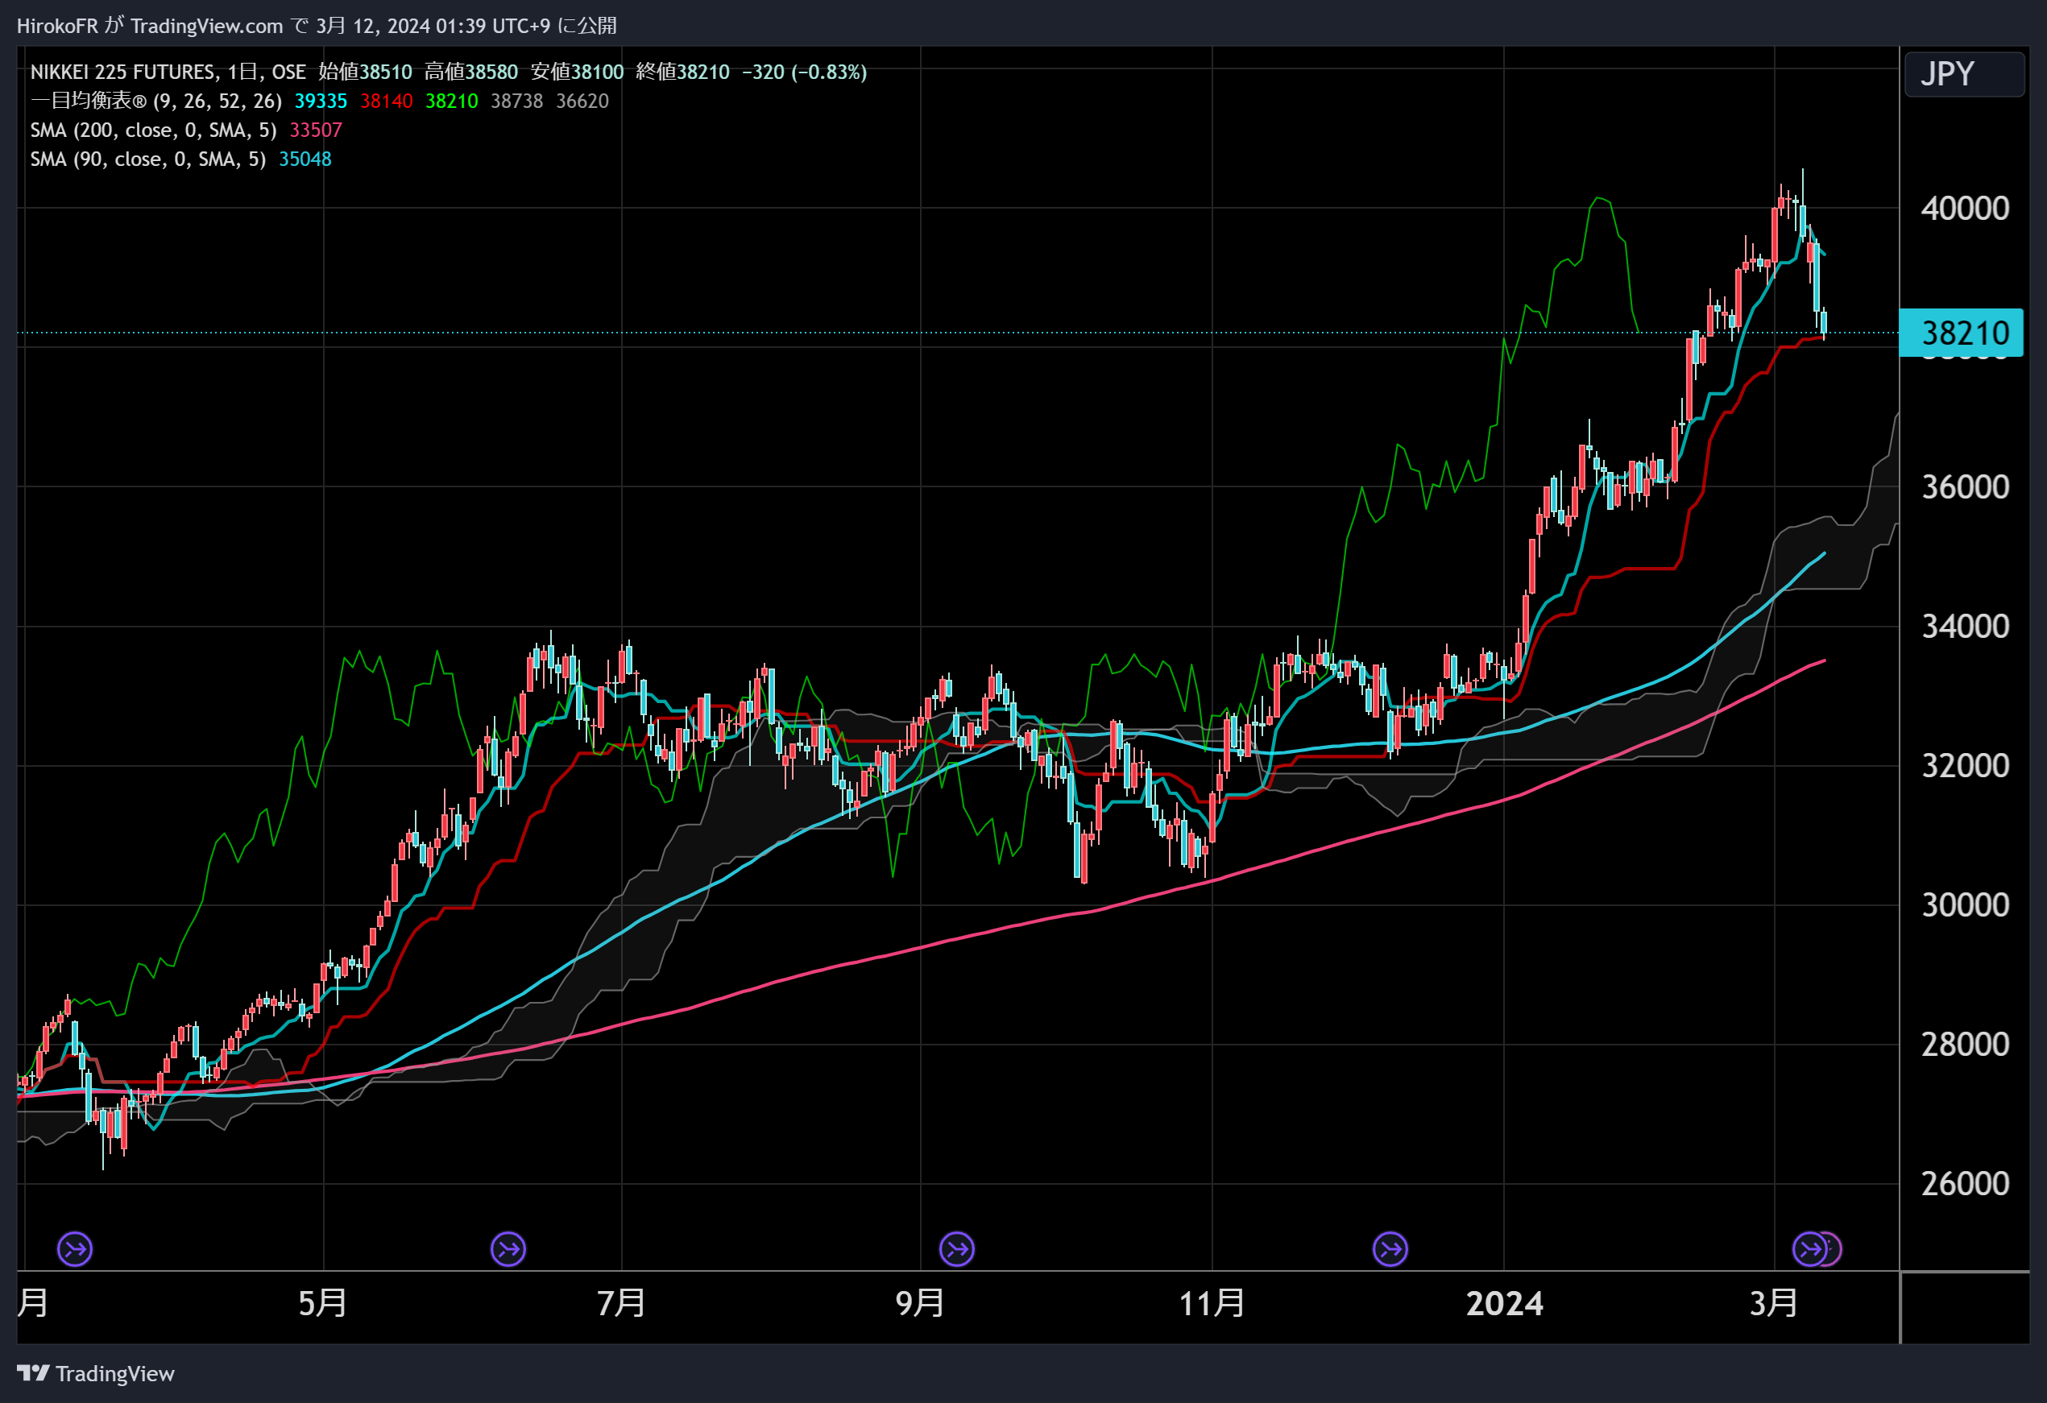Click the 40000 label on price axis
The height and width of the screenshot is (1403, 2047).
(1964, 209)
